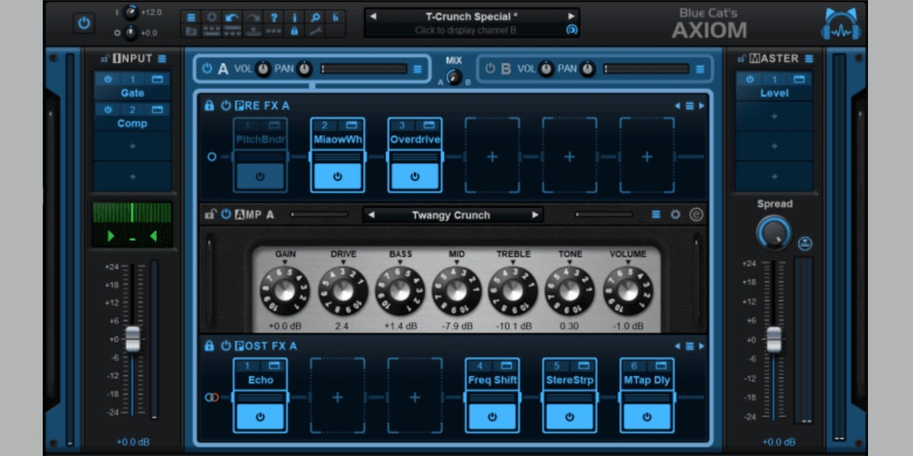
Task: Toggle the main plugin power button
Action: [84, 23]
